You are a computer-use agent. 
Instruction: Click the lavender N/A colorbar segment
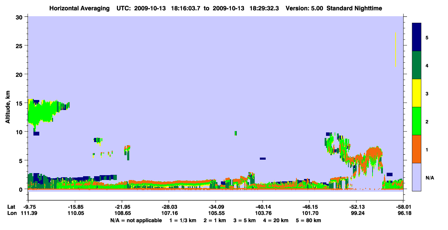pyautogui.click(x=417, y=177)
